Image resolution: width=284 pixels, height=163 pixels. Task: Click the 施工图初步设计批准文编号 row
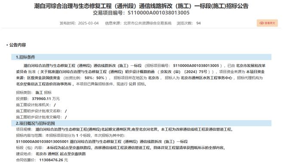coord(41,117)
